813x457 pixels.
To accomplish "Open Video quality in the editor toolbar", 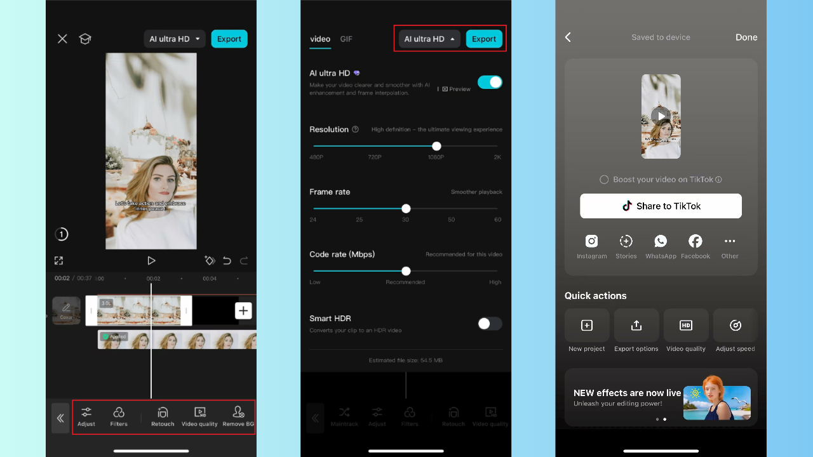I will click(x=199, y=417).
